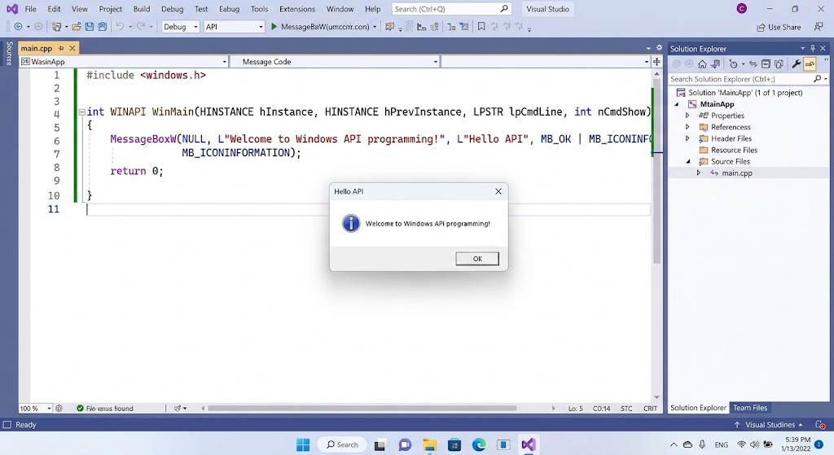This screenshot has height=455, width=834.
Task: Select the Solution 'Main:App' root node
Action: pos(745,93)
